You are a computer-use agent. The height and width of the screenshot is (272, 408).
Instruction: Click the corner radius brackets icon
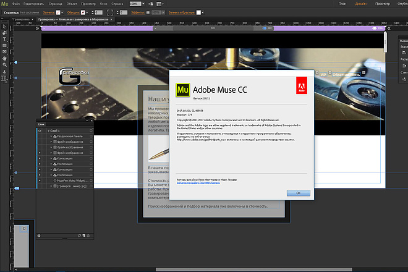click(x=110, y=12)
